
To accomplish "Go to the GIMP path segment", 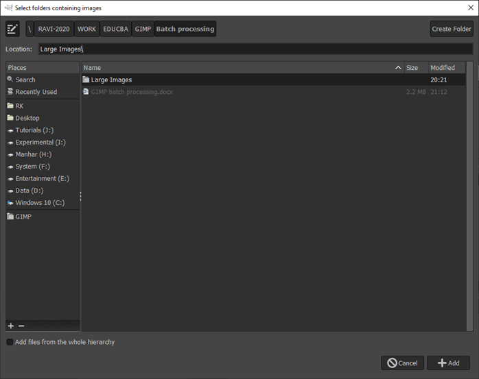I will [143, 29].
